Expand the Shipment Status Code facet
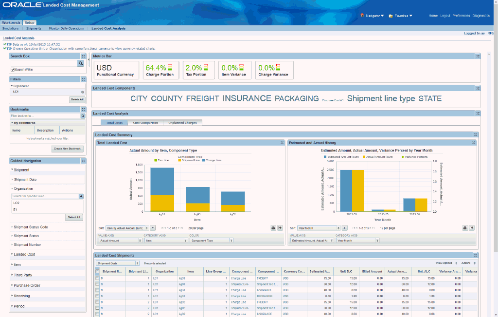This screenshot has width=498, height=317. click(31, 227)
